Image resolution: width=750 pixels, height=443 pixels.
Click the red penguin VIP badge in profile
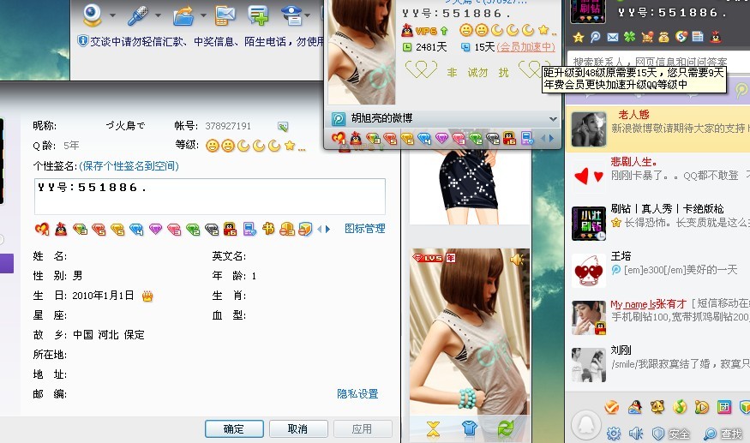(61, 229)
